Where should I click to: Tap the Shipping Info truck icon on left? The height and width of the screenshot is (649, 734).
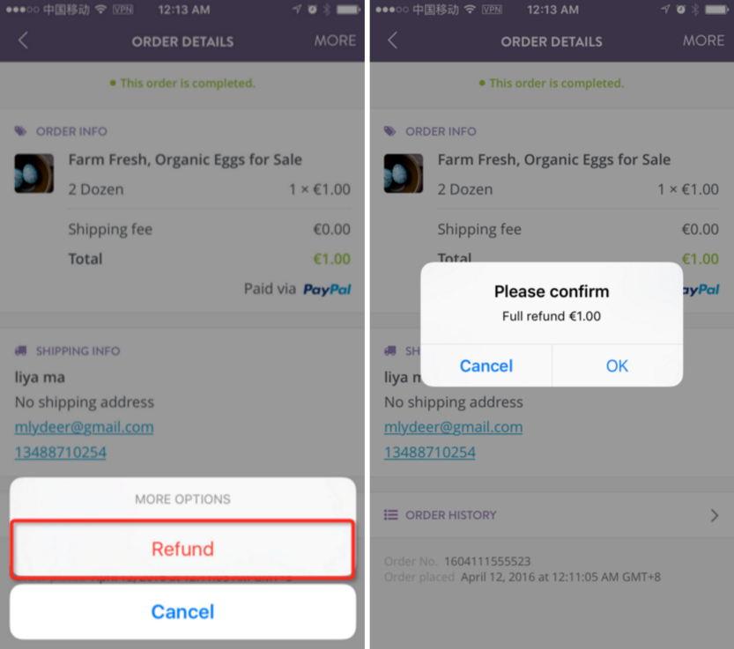(20, 350)
